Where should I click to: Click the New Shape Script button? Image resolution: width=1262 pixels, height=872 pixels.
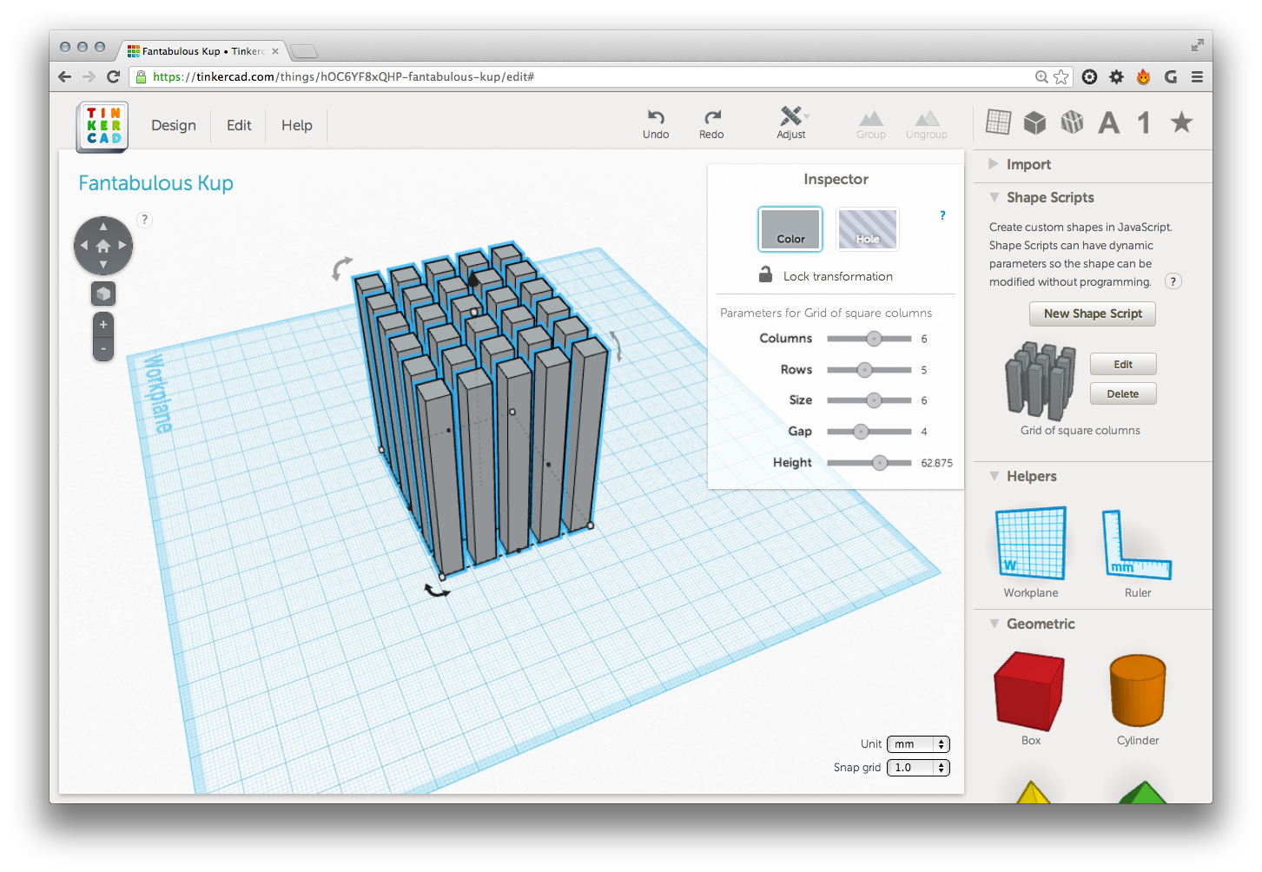[1093, 314]
